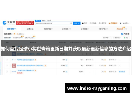Expand the user account dropdown in header
Viewport: 132px width, 95px height.
click(x=126, y=23)
